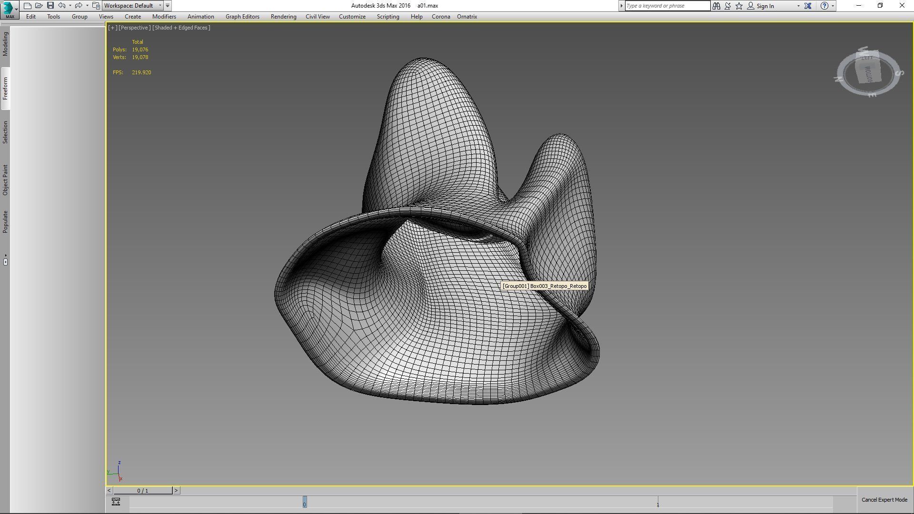Open the Tools menu
This screenshot has width=914, height=514.
(53, 17)
